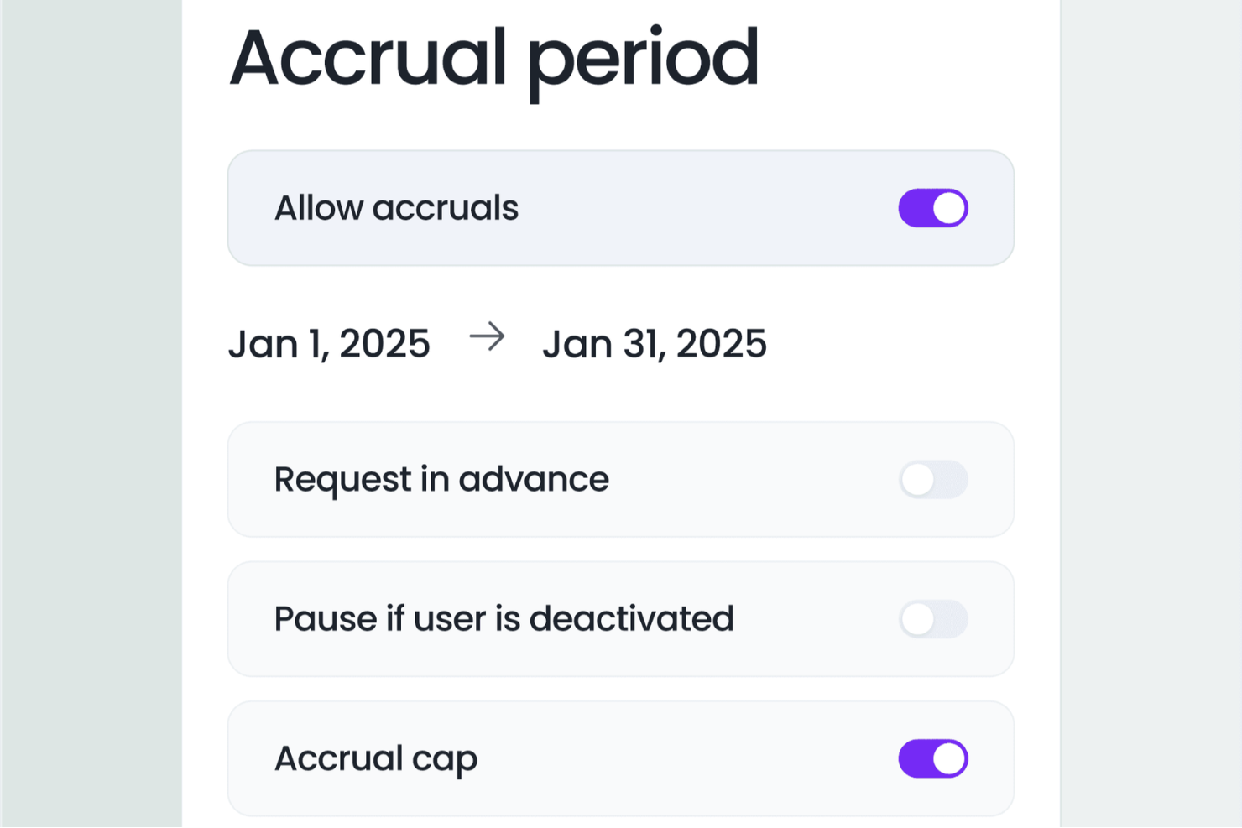This screenshot has height=828, width=1242.
Task: Turn on Pause if user is deactivated
Action: click(932, 619)
